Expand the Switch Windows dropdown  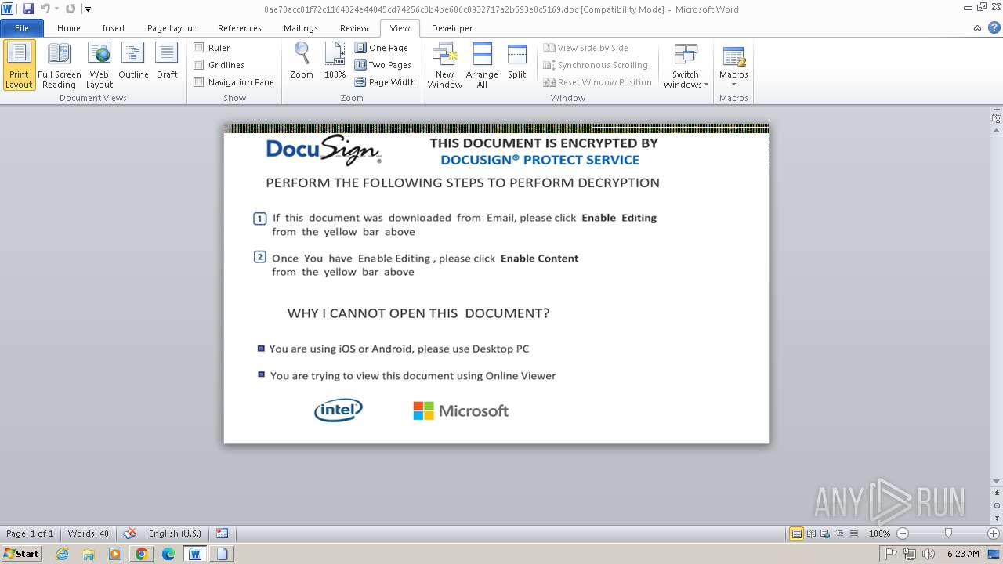tap(686, 65)
